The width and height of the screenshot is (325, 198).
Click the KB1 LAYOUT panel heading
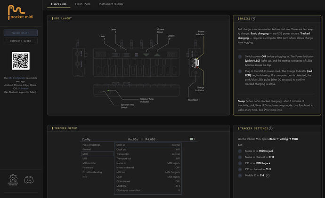click(63, 18)
